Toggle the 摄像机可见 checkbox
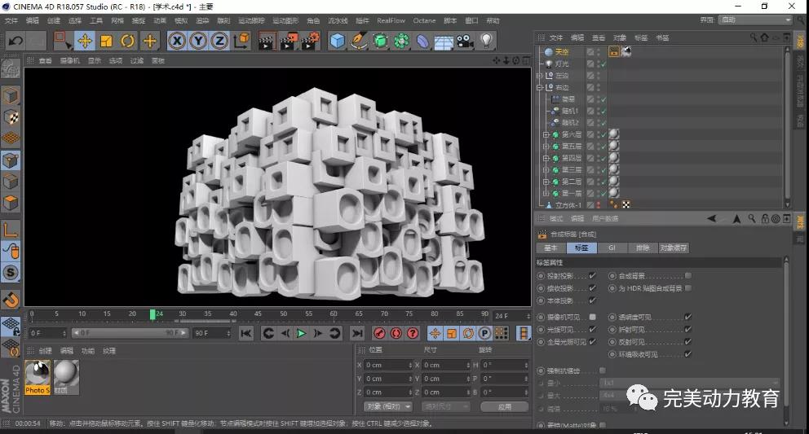Screen dimensions: 809x434 593,318
